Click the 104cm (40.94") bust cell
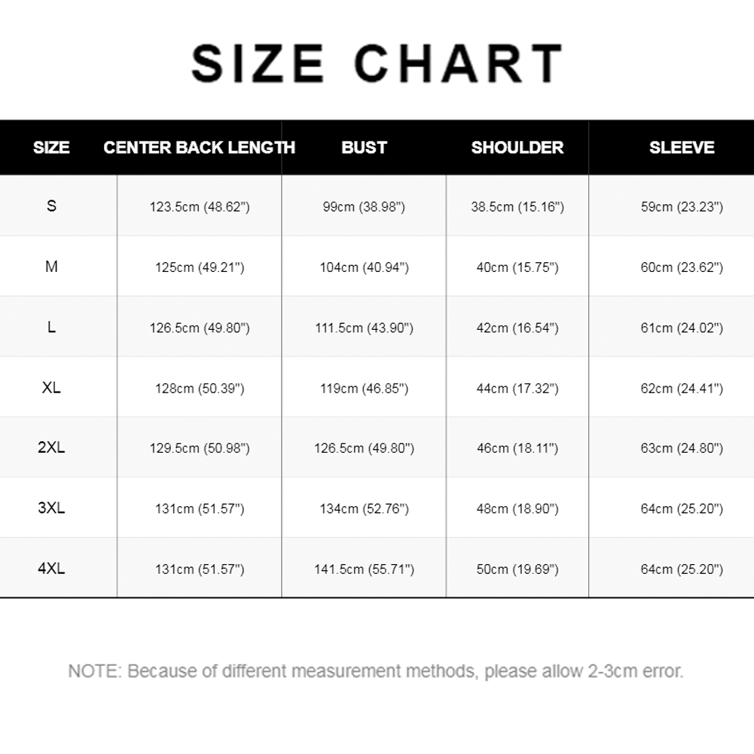754x754 pixels. point(364,267)
